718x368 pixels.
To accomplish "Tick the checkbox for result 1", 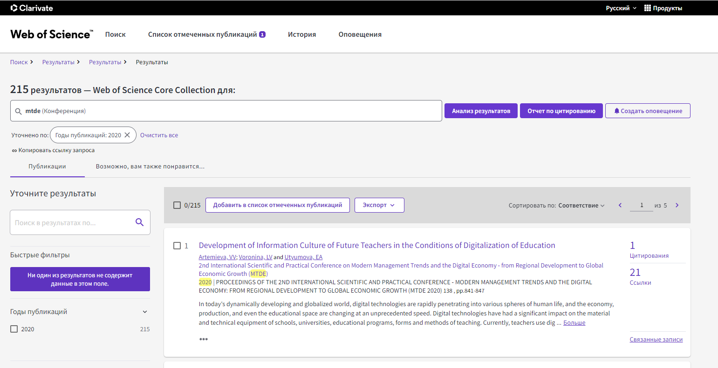I will [x=177, y=246].
